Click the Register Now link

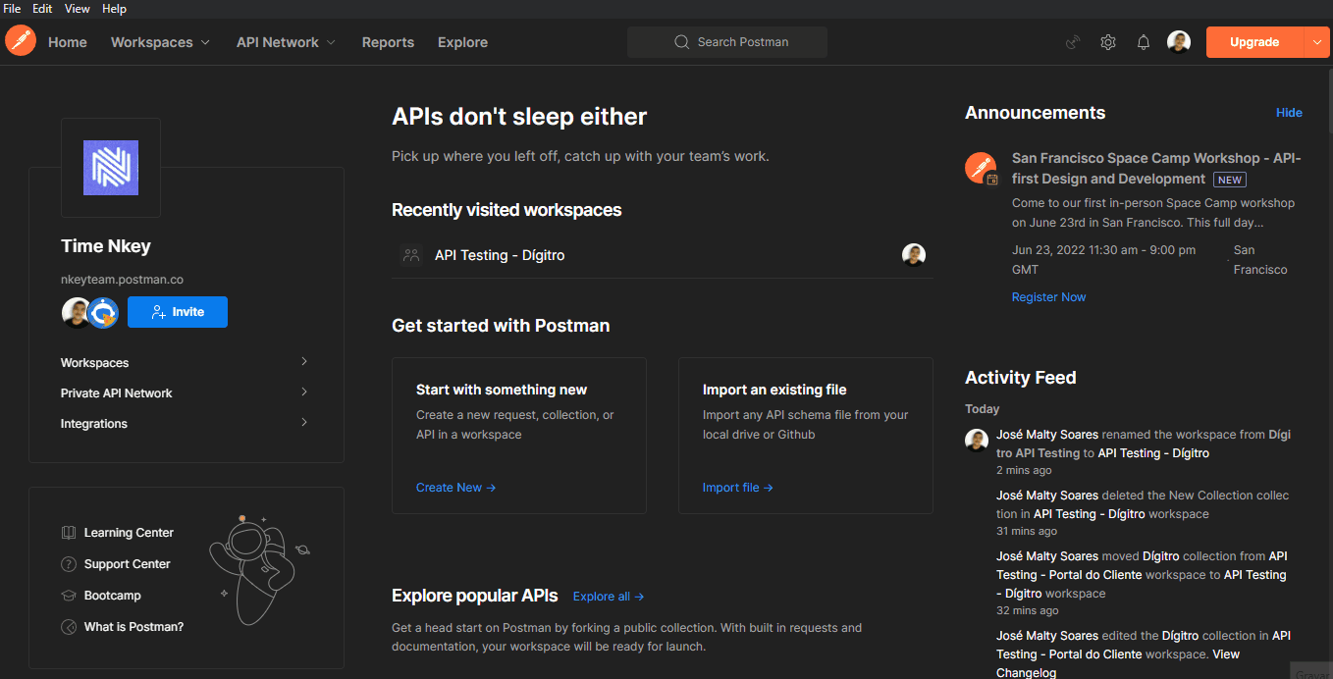pos(1048,297)
